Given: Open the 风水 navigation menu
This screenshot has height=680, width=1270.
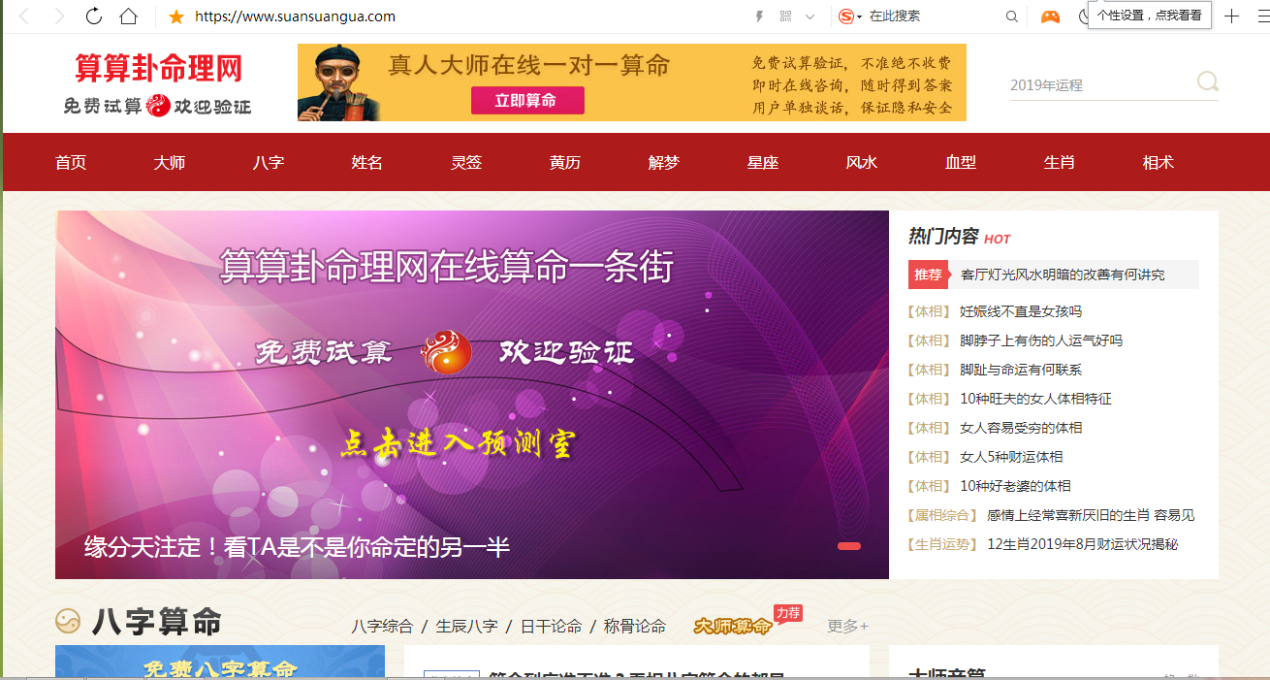Looking at the screenshot, I should pos(859,162).
